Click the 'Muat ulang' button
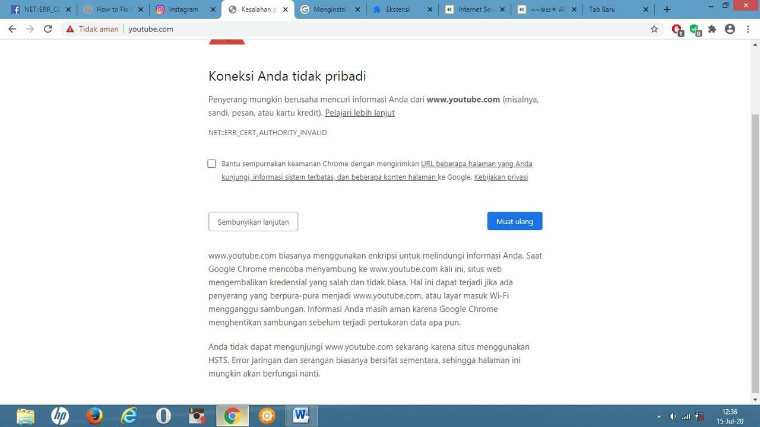The image size is (760, 427). pyautogui.click(x=514, y=221)
